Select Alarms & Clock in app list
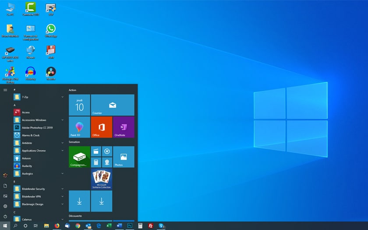This screenshot has width=368, height=230. coord(31,135)
